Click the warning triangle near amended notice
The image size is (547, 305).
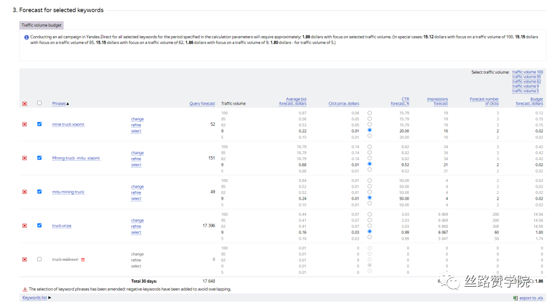(x=25, y=290)
